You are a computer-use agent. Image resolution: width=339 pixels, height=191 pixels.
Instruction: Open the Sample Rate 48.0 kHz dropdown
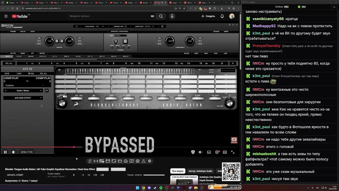tap(149, 26)
